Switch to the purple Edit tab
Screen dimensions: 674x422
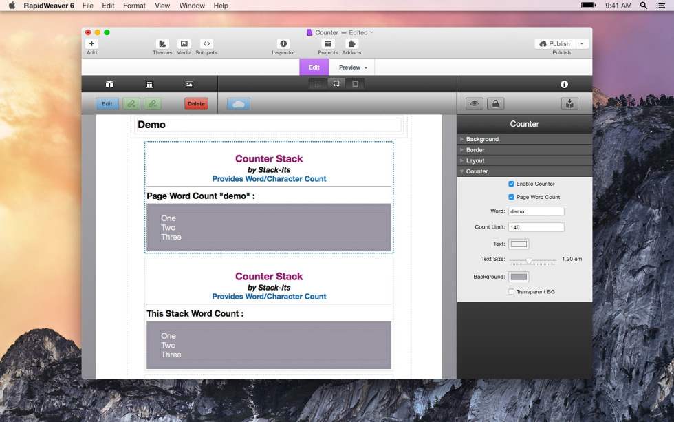(x=314, y=67)
